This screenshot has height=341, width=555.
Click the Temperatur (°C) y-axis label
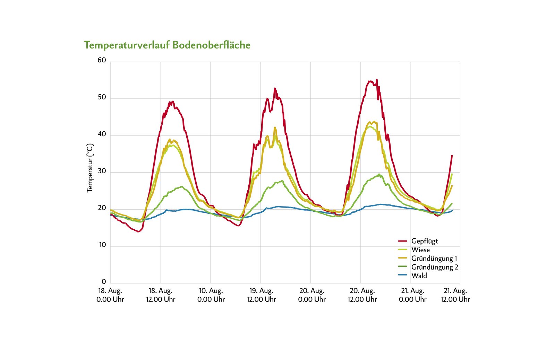(90, 168)
